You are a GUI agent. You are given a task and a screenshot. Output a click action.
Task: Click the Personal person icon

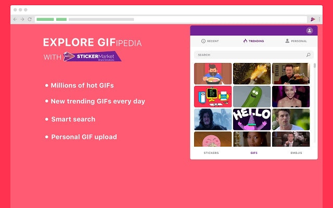click(x=287, y=41)
